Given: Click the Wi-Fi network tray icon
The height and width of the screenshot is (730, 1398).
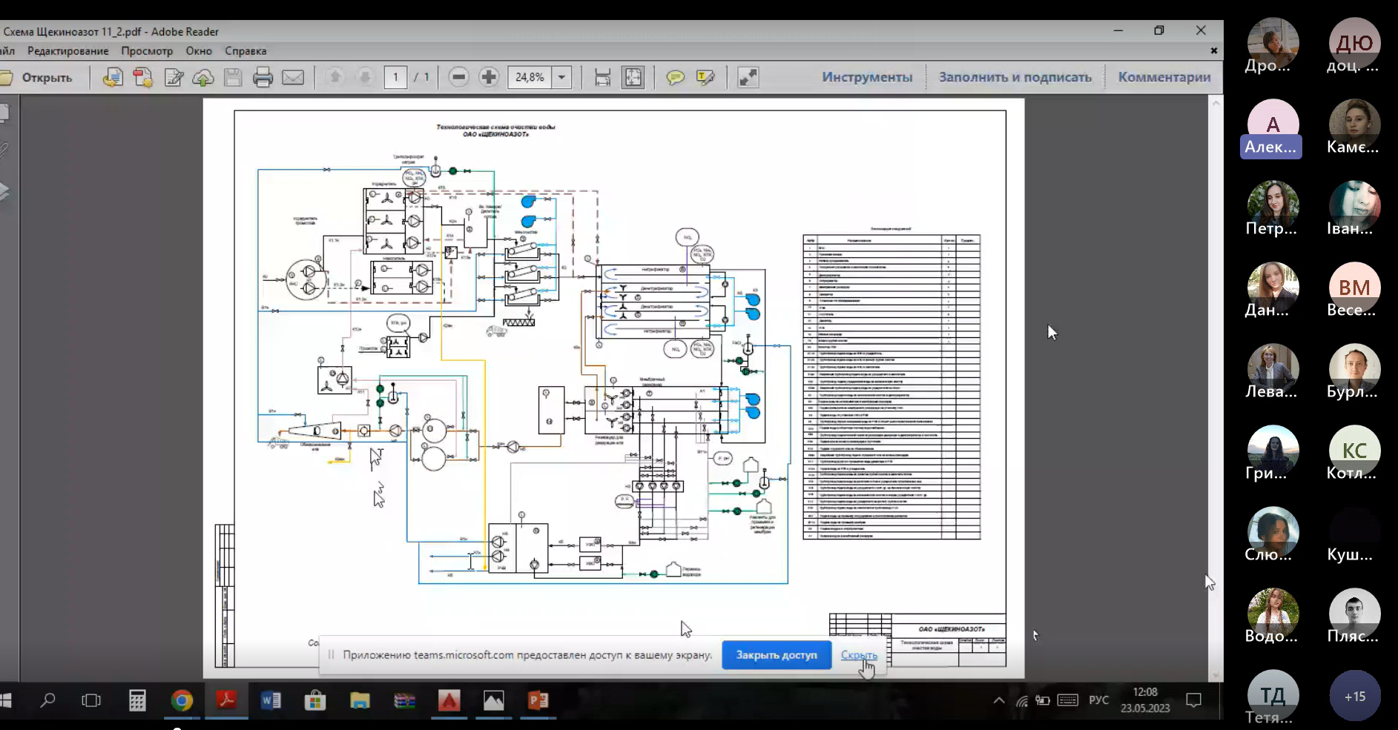Looking at the screenshot, I should (x=1022, y=700).
